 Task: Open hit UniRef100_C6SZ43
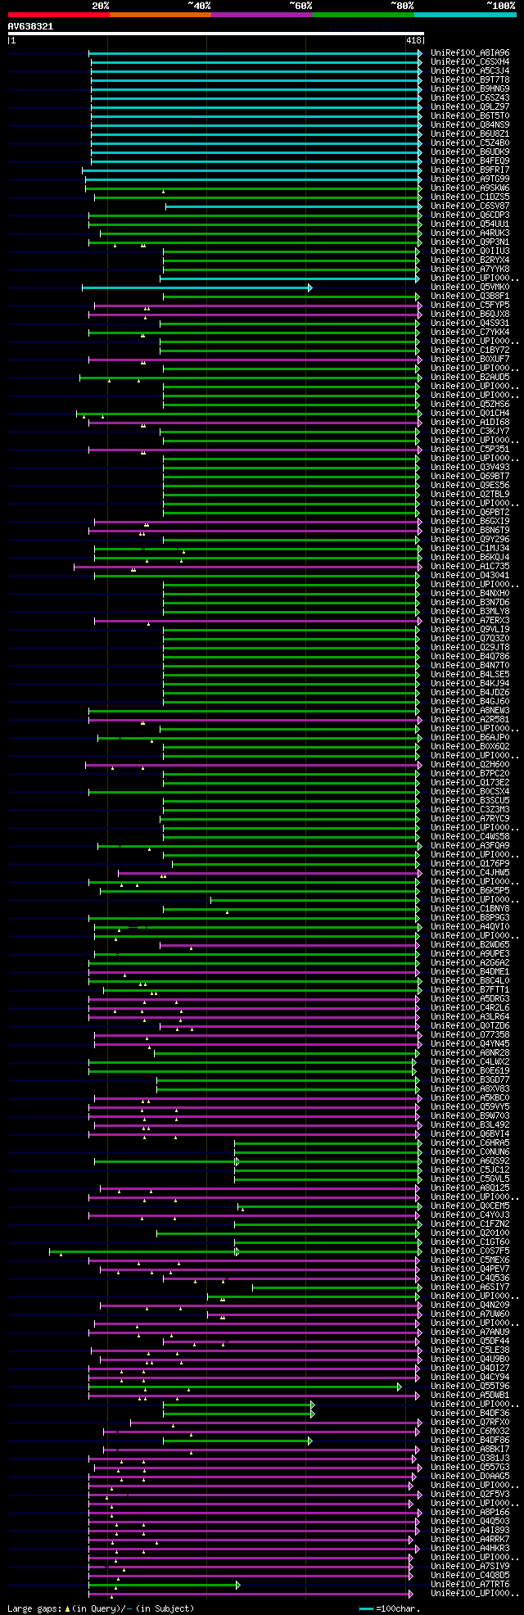click(x=470, y=97)
